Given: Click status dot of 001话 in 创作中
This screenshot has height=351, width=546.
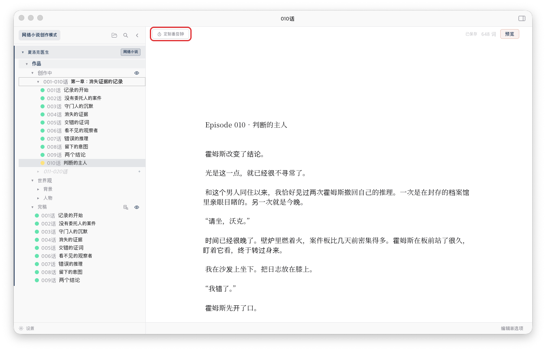Looking at the screenshot, I should 43,90.
